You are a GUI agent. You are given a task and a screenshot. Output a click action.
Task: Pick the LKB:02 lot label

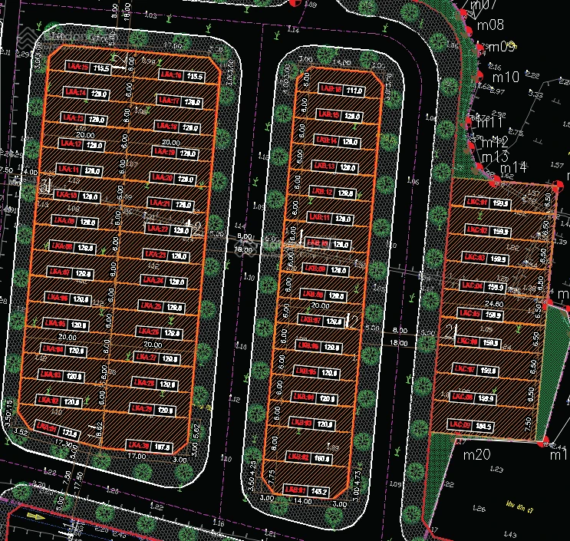(x=298, y=457)
